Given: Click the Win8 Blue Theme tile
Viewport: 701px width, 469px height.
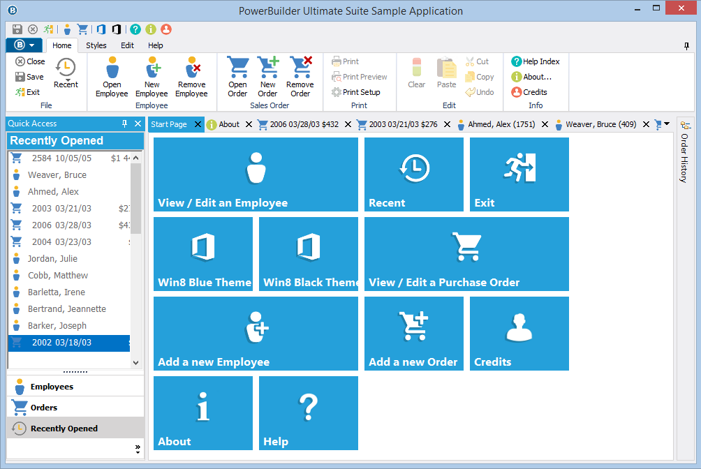Looking at the screenshot, I should [x=202, y=253].
